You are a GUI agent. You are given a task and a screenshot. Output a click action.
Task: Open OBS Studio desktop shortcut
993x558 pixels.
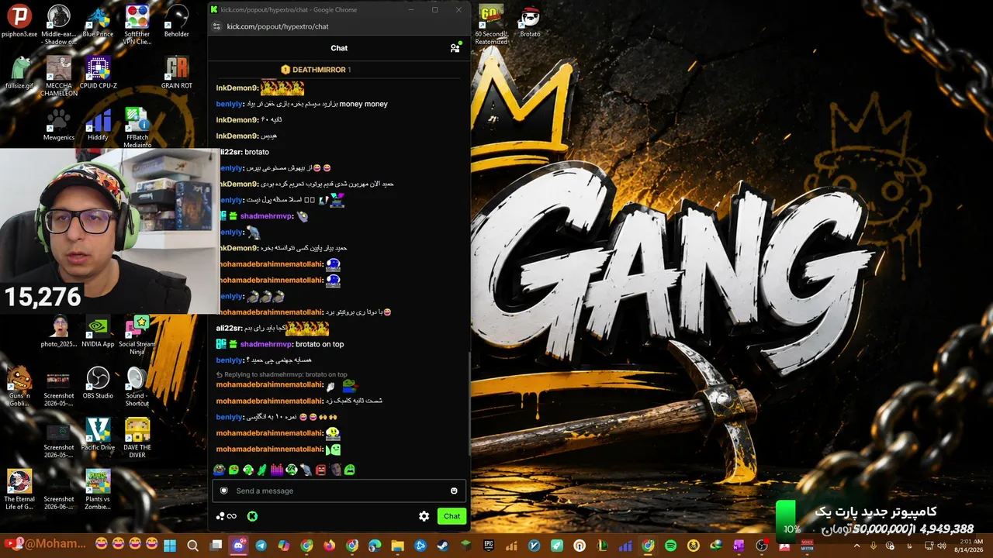coord(98,384)
